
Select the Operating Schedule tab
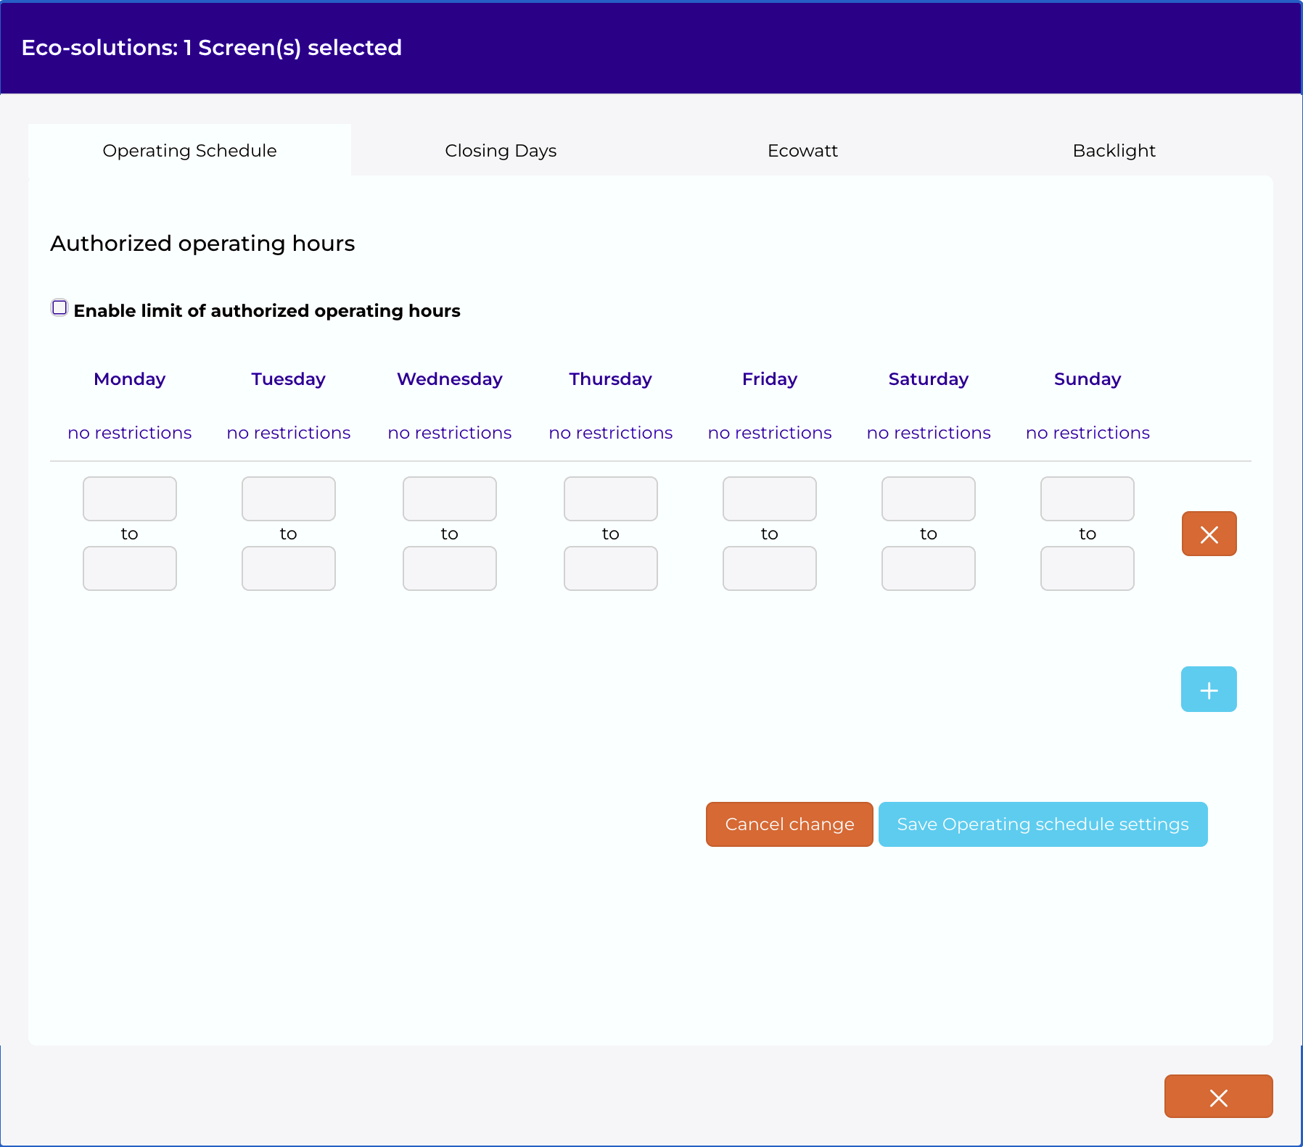click(x=189, y=151)
